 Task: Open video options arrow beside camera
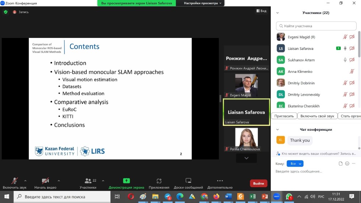pos(59,181)
